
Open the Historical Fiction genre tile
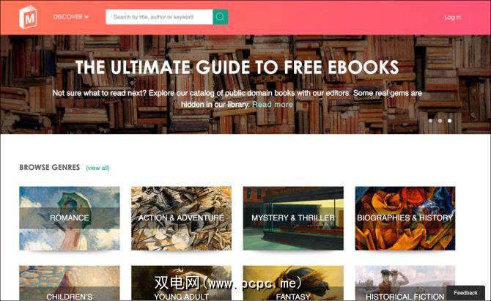[x=405, y=283]
